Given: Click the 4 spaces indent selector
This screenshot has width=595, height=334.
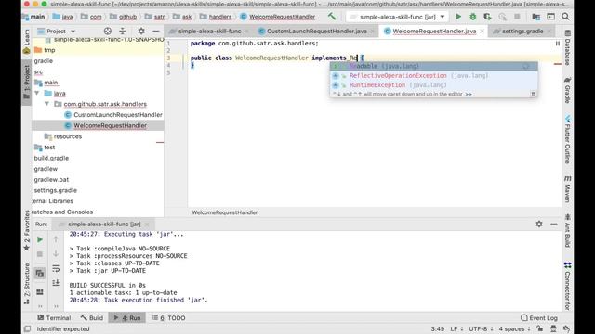Looking at the screenshot, I should click(514, 328).
